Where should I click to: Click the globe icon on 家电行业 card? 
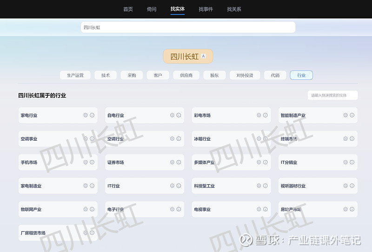pyautogui.click(x=86, y=115)
